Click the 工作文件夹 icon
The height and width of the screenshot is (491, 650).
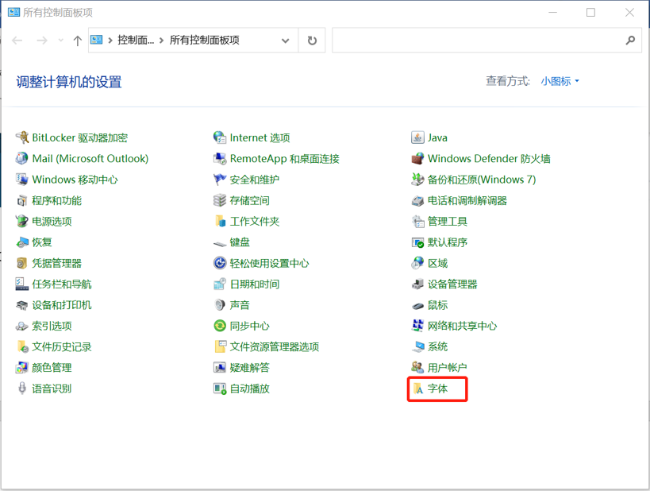tap(219, 221)
